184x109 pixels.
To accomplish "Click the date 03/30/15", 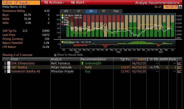I will (139, 71).
